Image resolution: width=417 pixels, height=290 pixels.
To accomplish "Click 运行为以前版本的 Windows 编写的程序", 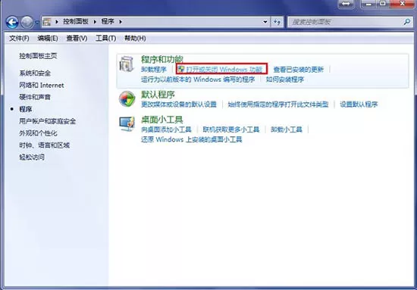I will click(198, 80).
